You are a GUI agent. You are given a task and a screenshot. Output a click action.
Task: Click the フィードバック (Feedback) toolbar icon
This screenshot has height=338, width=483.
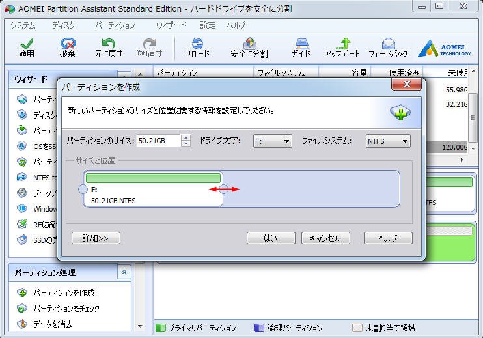(388, 48)
